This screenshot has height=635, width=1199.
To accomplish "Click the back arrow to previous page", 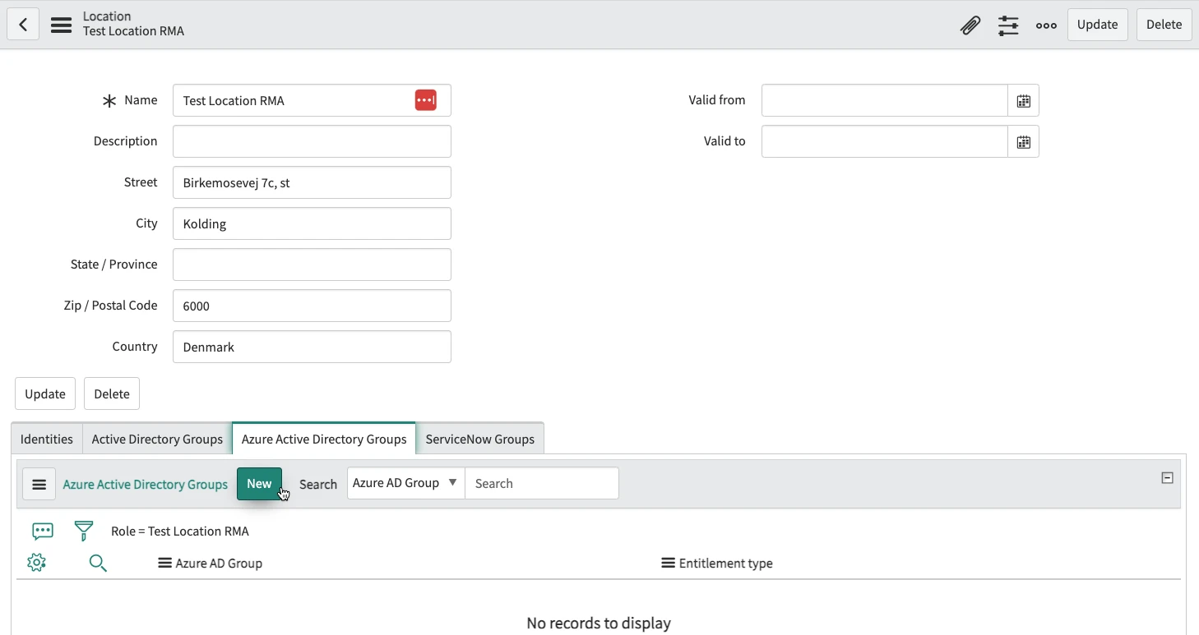I will [23, 23].
